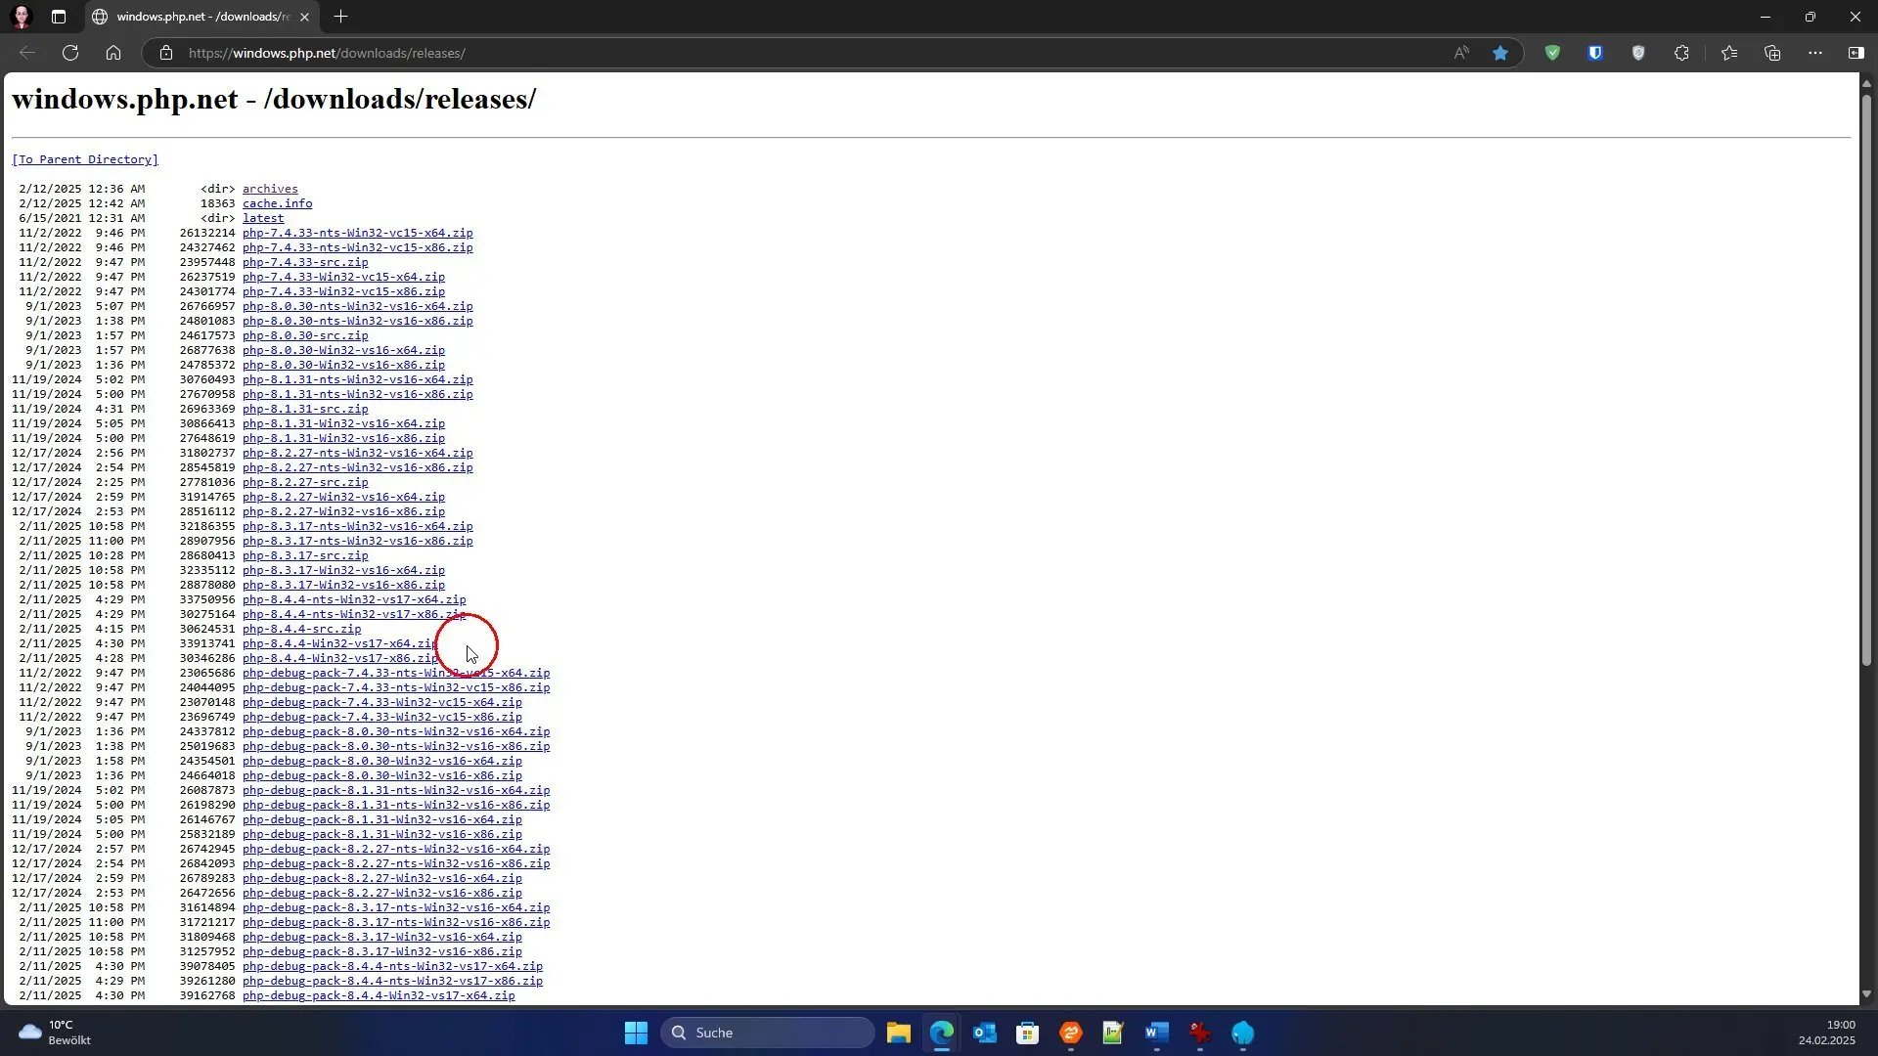Activate the read aloud icon
The image size is (1878, 1056).
click(x=1461, y=53)
